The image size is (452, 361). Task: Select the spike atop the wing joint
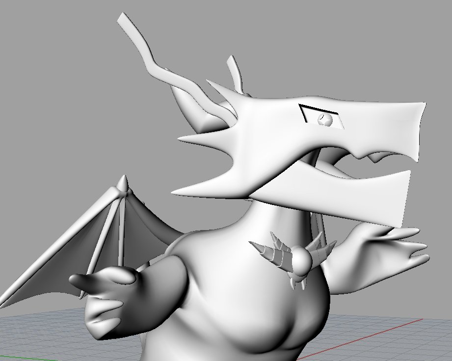[124, 185]
